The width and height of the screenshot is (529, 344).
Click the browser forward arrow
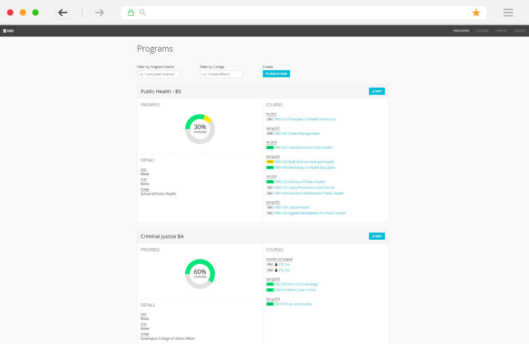coord(99,13)
